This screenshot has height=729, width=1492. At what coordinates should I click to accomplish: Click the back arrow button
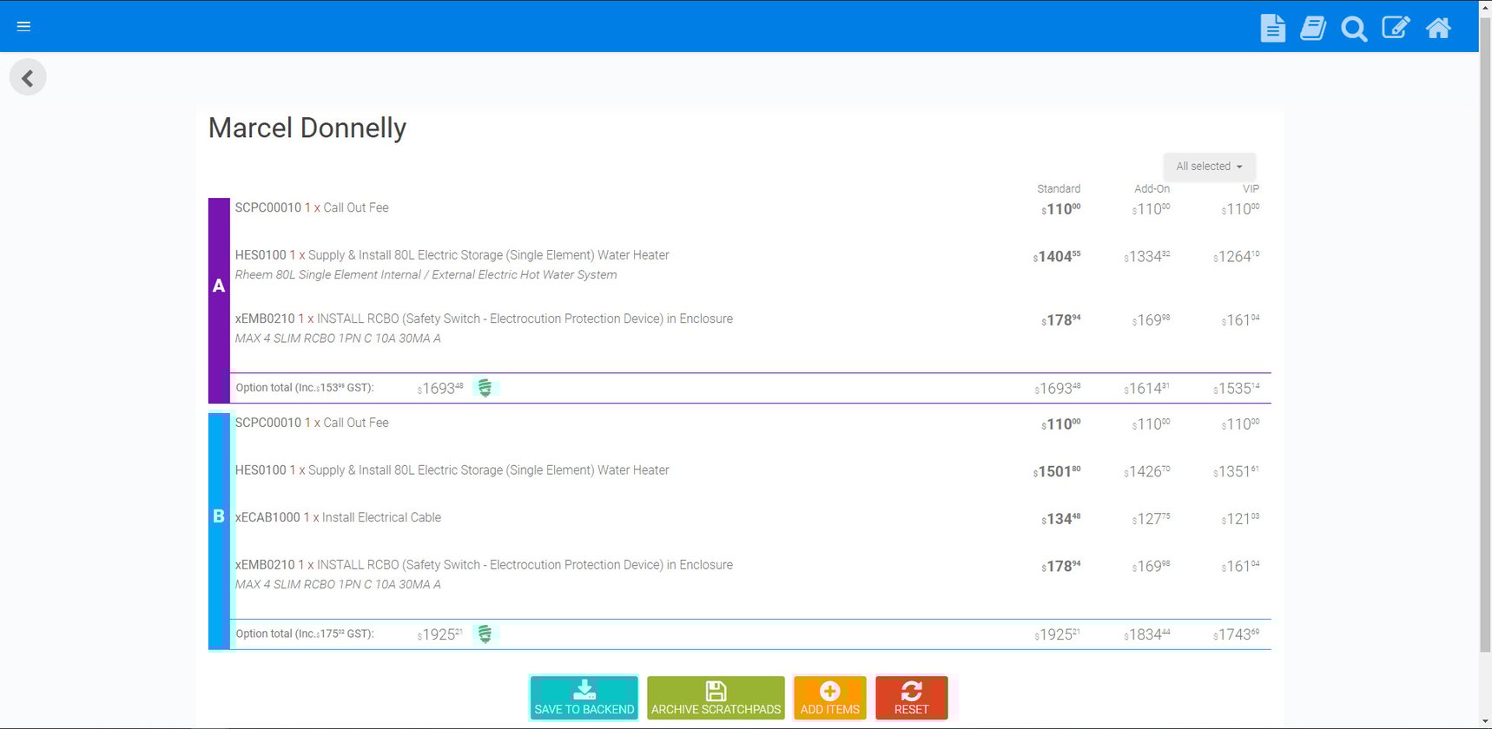point(28,78)
